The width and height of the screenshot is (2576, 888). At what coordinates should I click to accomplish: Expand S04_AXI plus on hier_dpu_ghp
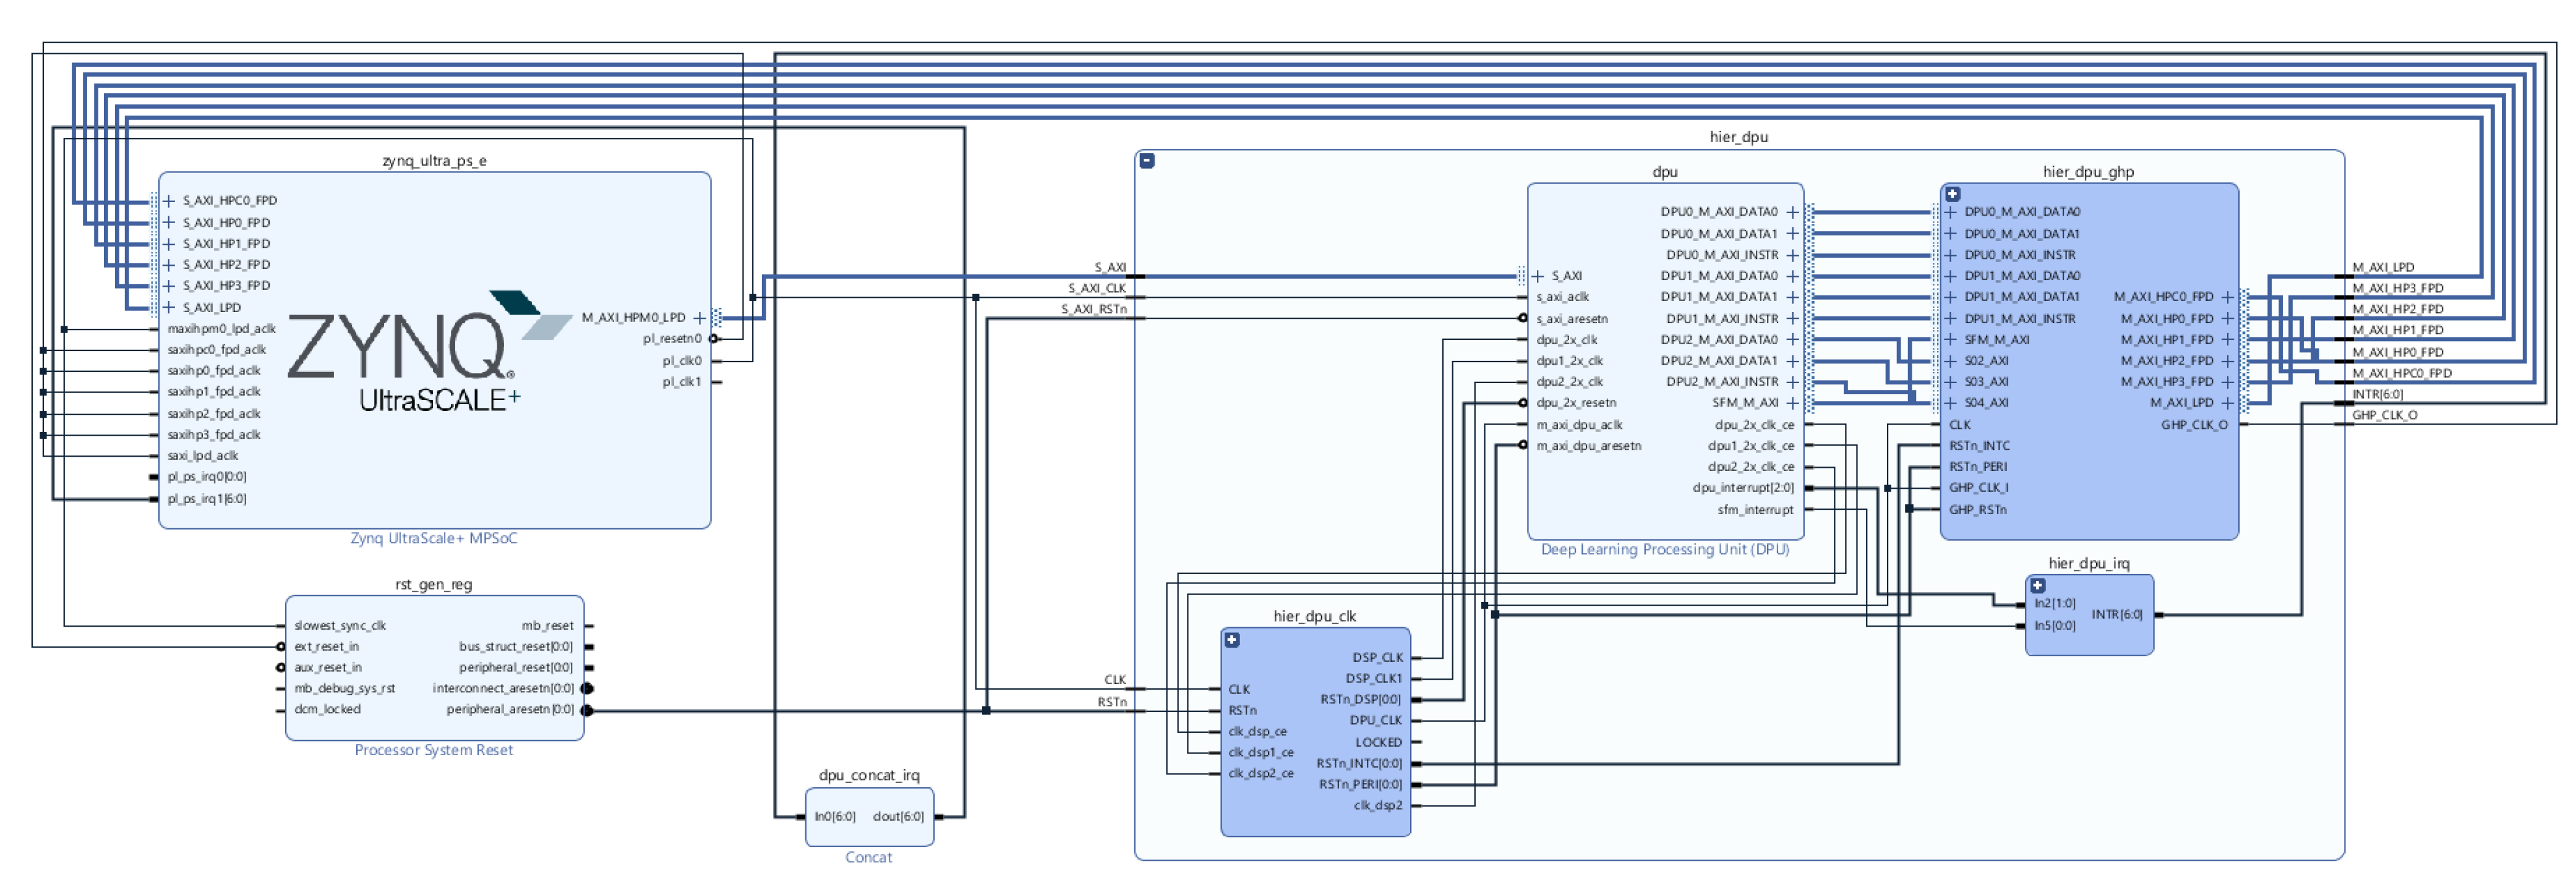(1950, 402)
